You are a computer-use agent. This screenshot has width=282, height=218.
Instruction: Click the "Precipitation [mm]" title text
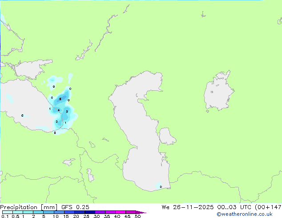[29, 207]
